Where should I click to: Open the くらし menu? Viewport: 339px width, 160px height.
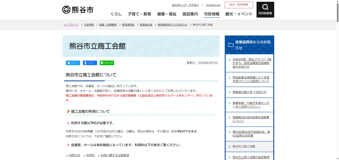[x=116, y=14]
